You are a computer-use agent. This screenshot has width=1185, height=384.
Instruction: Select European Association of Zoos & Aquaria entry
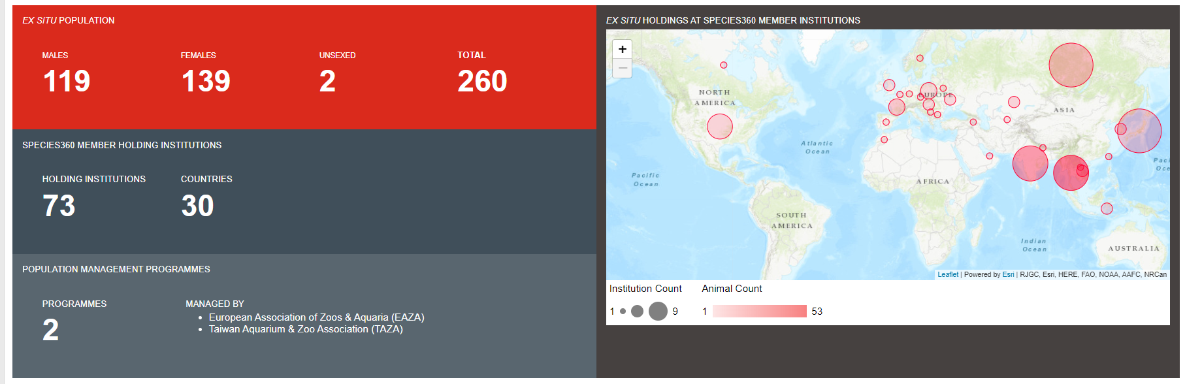click(316, 317)
